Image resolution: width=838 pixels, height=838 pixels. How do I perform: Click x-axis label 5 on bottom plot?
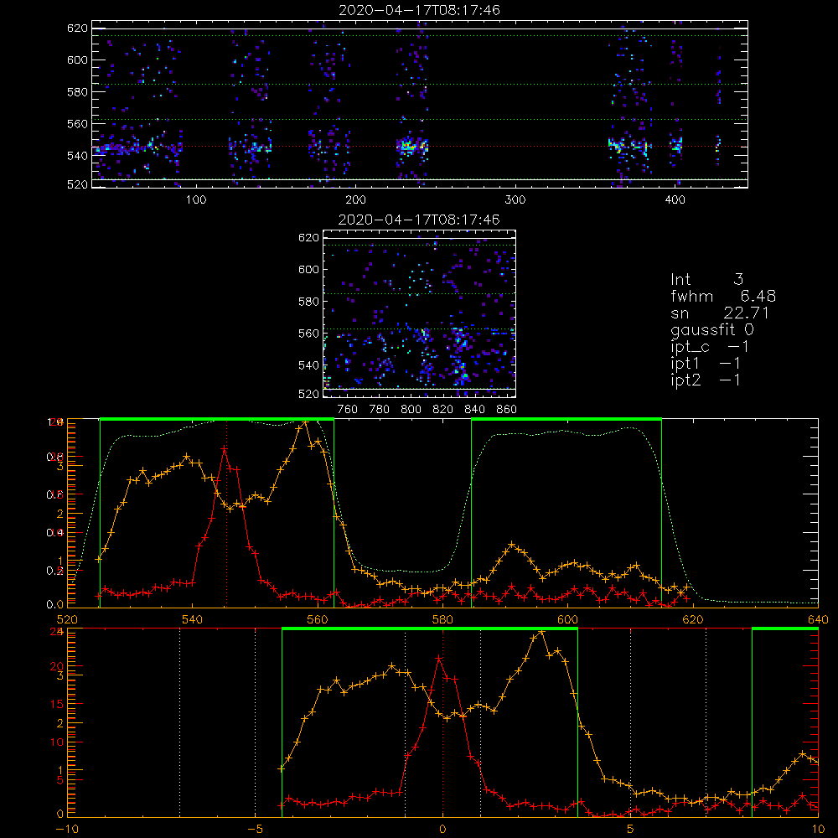click(630, 830)
